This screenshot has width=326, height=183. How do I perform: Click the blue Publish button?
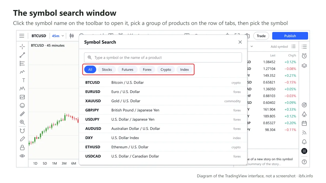290,36
